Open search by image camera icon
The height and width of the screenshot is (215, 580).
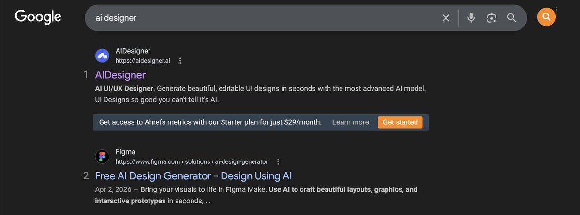tap(491, 18)
